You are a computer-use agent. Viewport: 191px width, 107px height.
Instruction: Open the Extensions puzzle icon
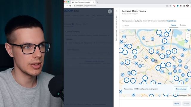(181, 6)
